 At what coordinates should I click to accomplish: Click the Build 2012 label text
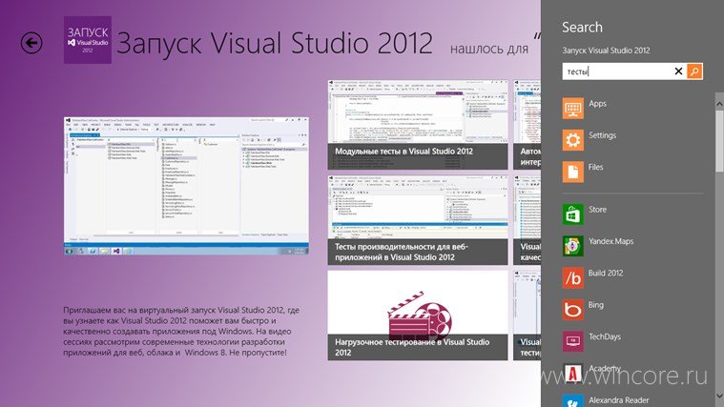(606, 274)
